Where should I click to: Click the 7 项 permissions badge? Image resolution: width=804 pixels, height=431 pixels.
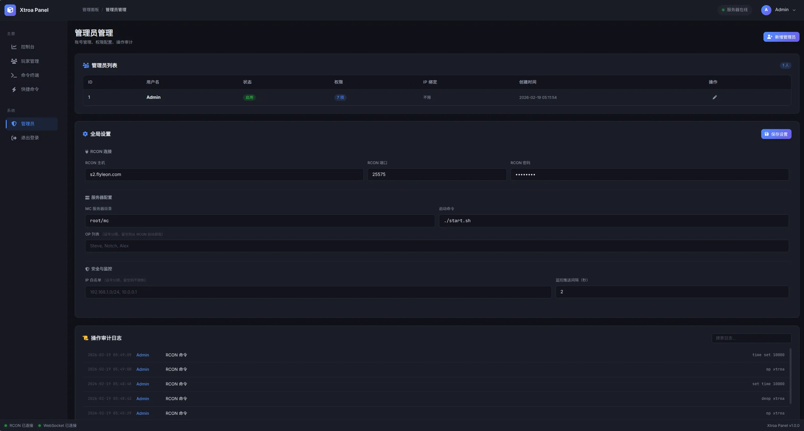(x=340, y=98)
